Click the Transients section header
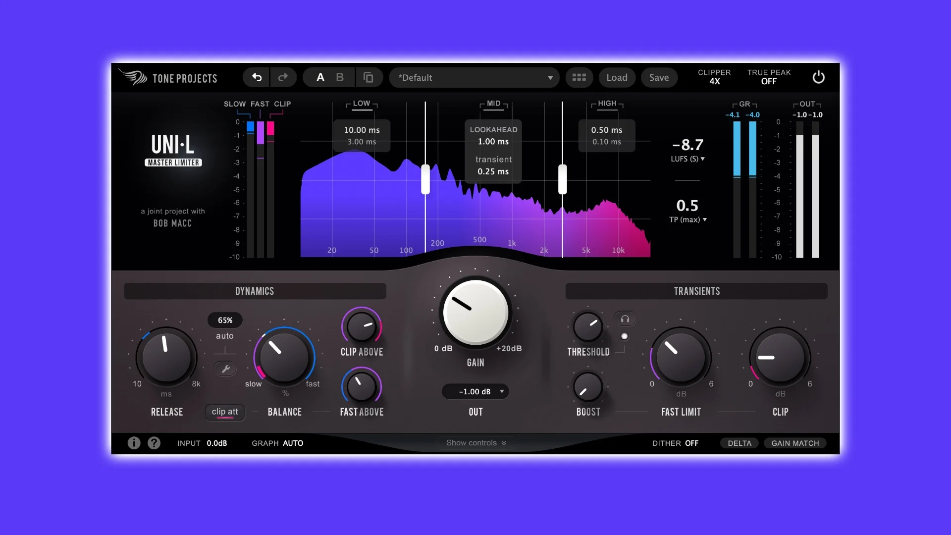Image resolution: width=951 pixels, height=535 pixels. coord(696,291)
